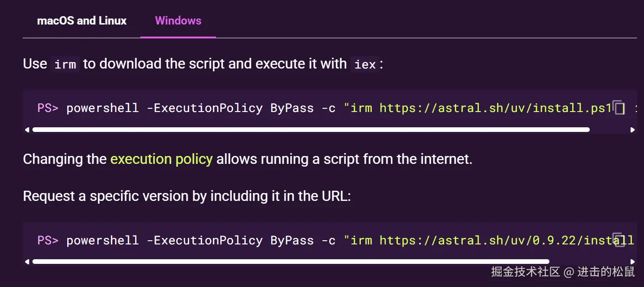The image size is (644, 287).
Task: Click the PS> prompt in second code block
Action: (48, 240)
